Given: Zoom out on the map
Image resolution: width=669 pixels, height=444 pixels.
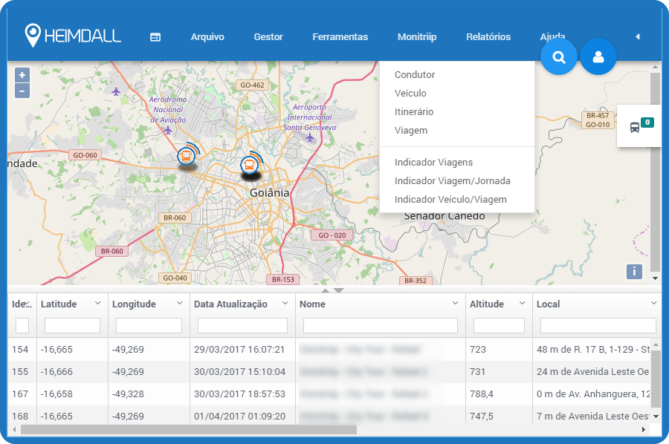Looking at the screenshot, I should 22,91.
